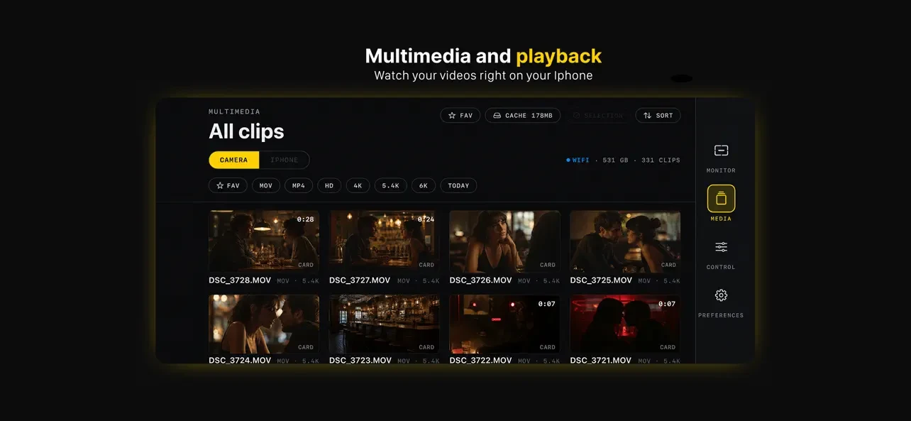Switch to the Camera tab
Viewport: 911px width, 421px height.
click(234, 160)
